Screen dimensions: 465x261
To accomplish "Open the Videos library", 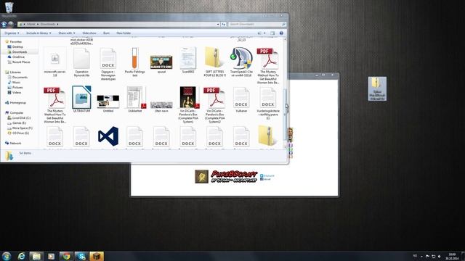I will (x=17, y=92).
